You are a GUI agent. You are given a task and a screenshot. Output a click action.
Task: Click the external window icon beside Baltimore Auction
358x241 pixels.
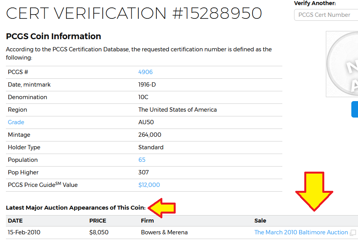coord(353,232)
